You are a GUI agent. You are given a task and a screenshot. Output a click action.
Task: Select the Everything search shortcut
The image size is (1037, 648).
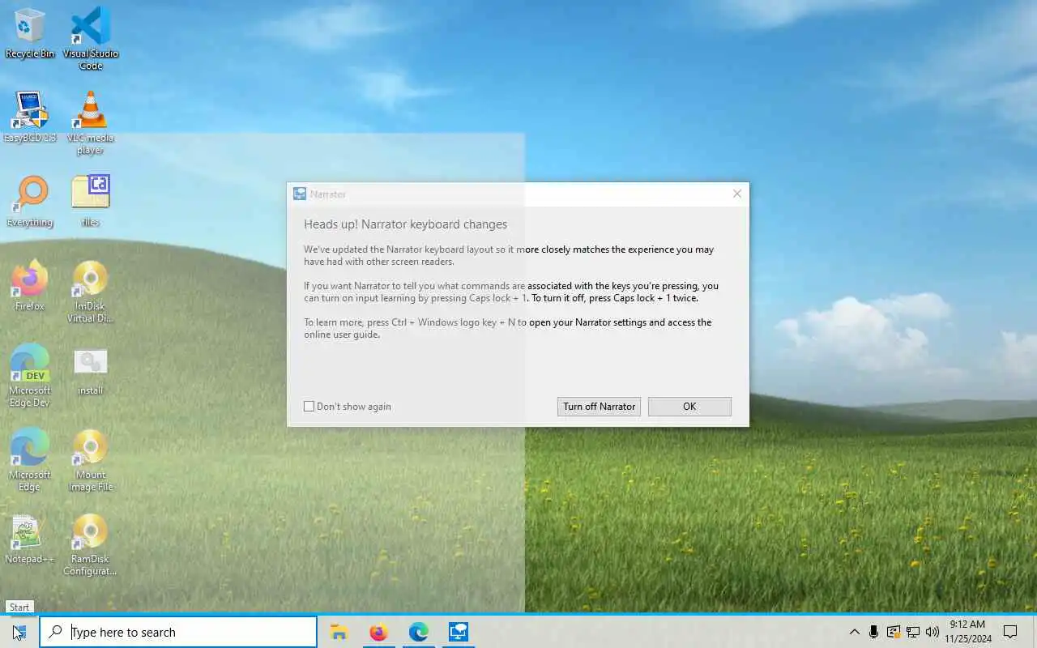30,202
